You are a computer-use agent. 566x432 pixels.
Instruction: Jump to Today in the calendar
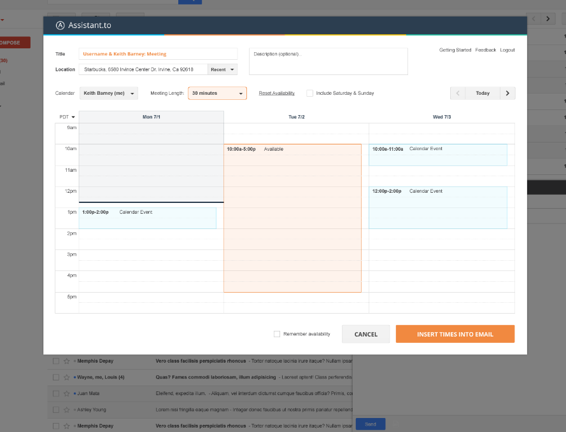tap(483, 93)
